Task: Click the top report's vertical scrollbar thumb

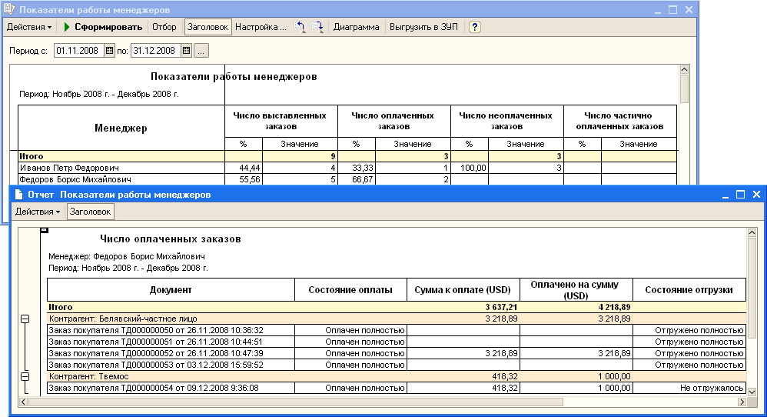Action: coord(684,90)
